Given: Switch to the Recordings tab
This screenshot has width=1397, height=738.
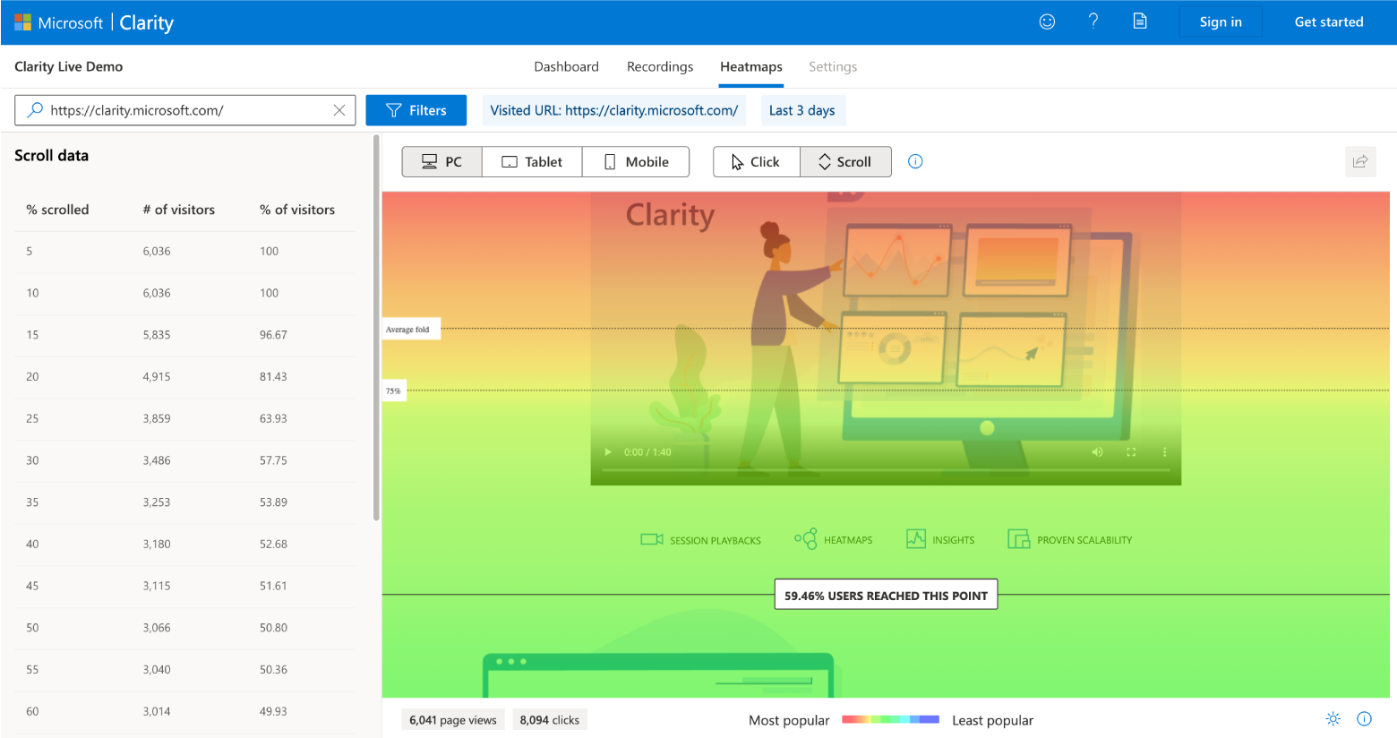Looking at the screenshot, I should tap(659, 66).
